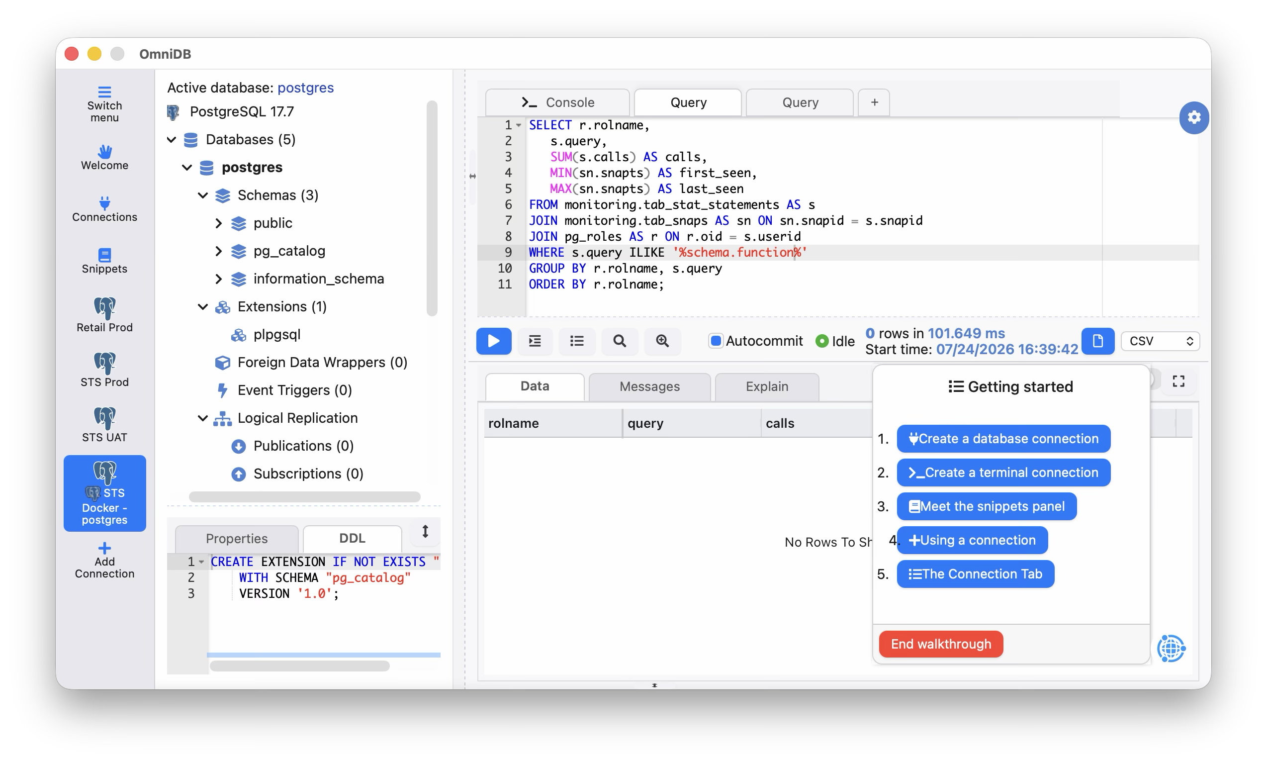Switch to the Explain tab

point(766,386)
